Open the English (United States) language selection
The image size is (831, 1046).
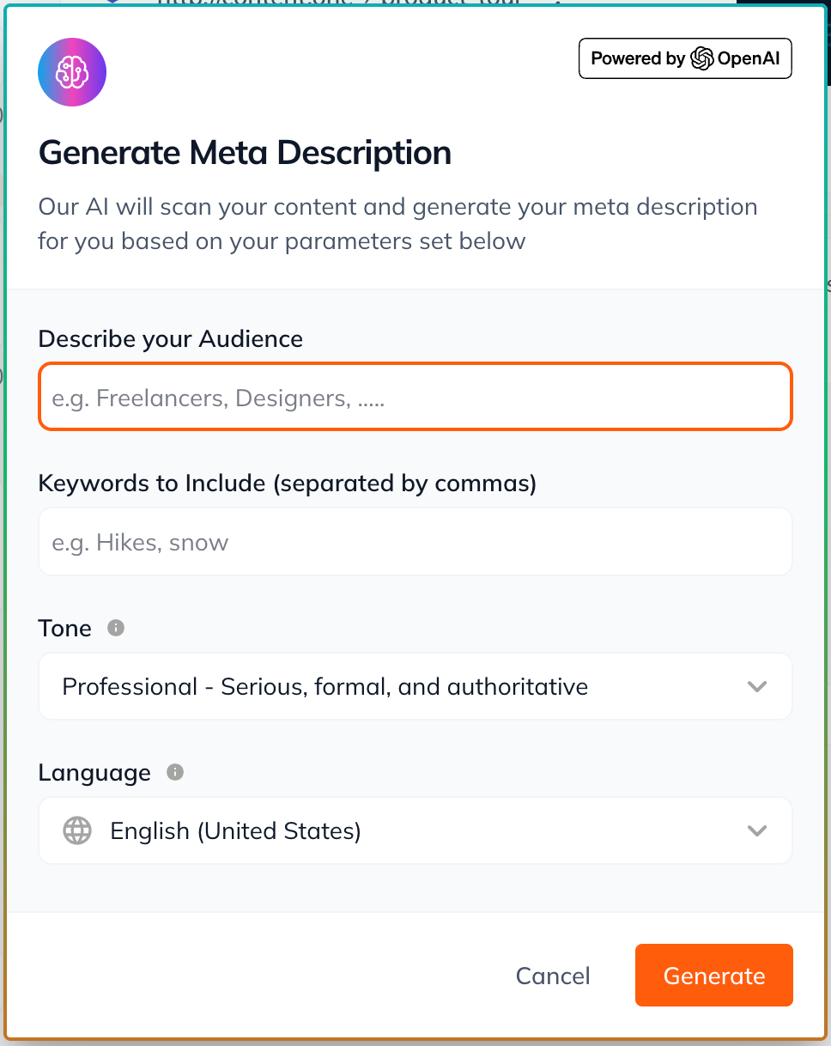point(235,830)
